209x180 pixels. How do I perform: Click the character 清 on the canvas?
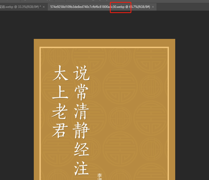82,111
